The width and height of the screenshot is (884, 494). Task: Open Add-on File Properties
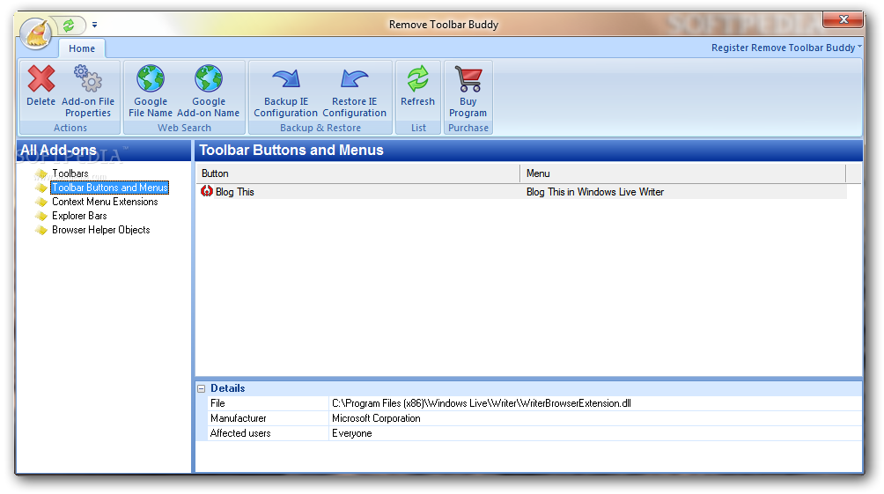pos(88,92)
